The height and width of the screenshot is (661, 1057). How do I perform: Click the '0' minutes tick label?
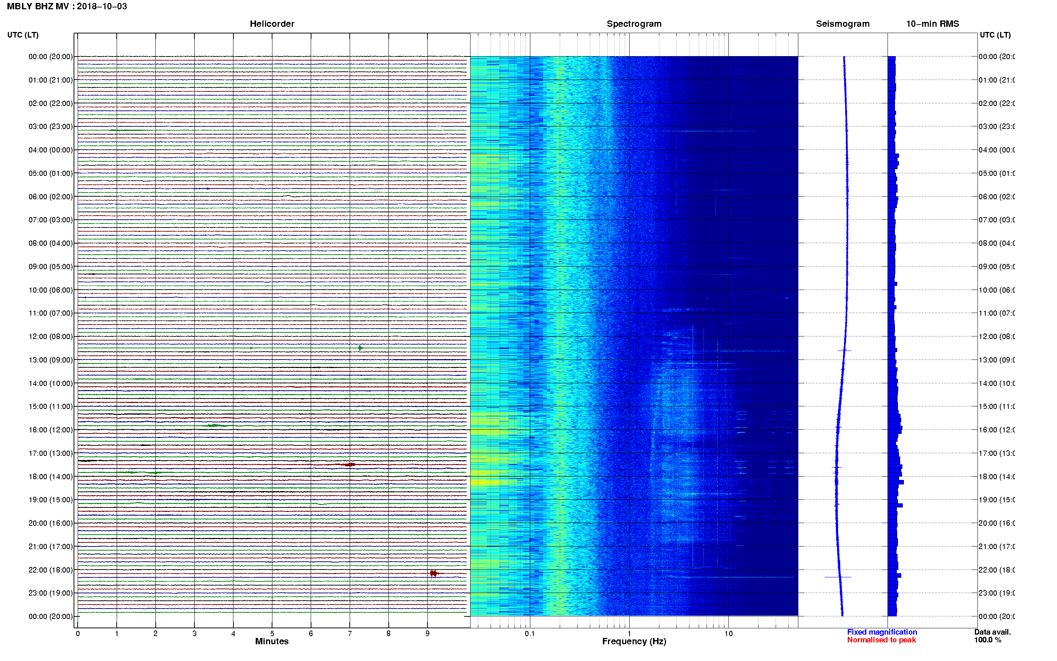coord(78,633)
